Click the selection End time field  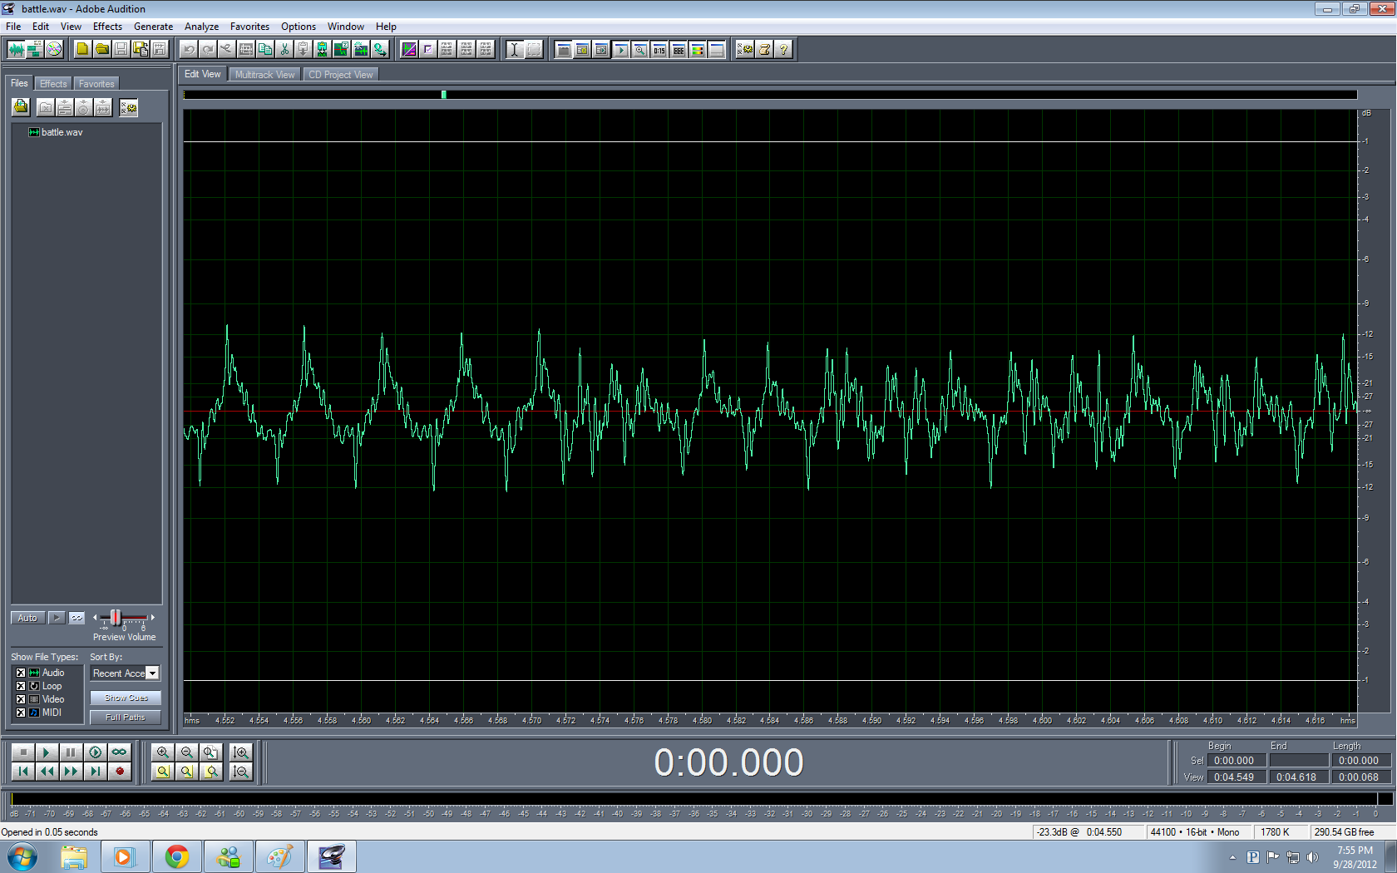pos(1299,761)
